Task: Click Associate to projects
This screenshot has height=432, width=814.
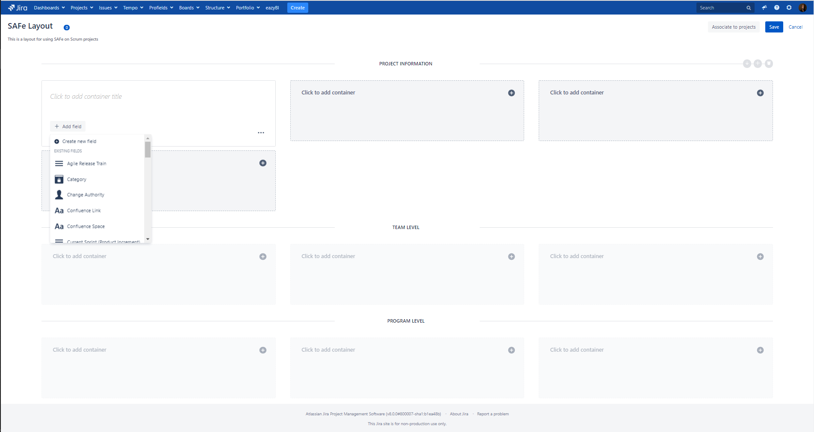Action: click(734, 26)
